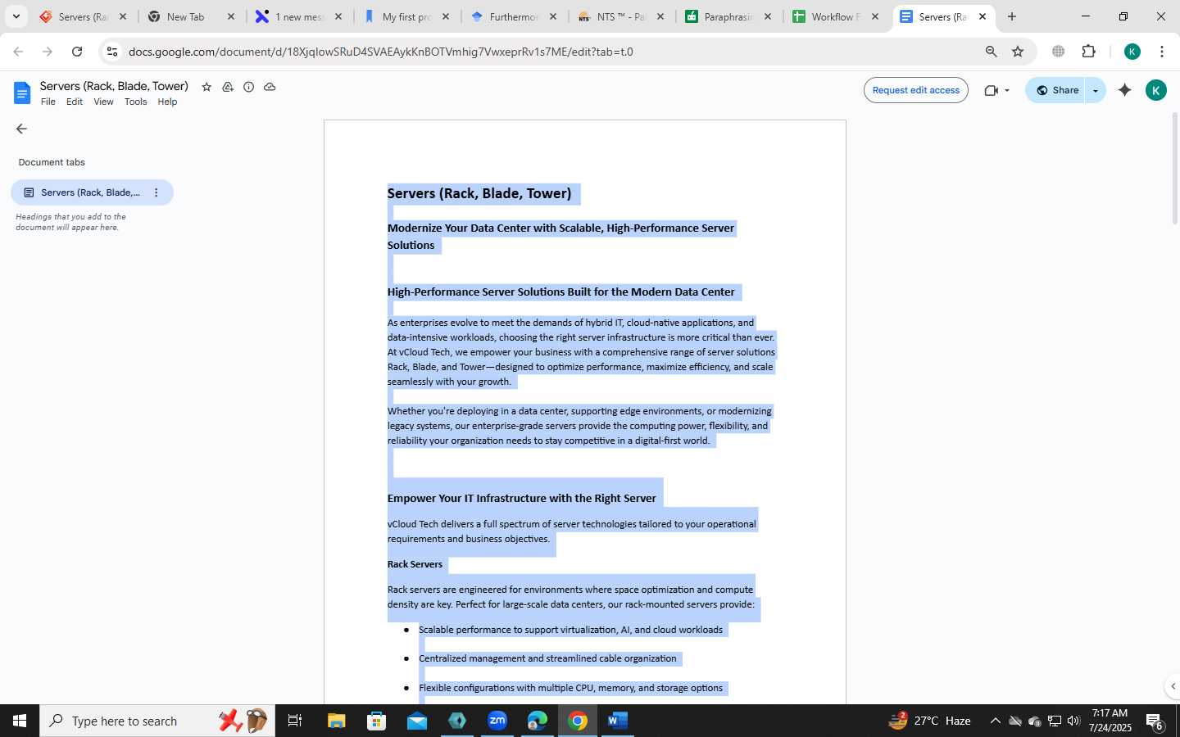Click the document vertical scrollbar
Screen dimensions: 1180x737
(1174, 168)
